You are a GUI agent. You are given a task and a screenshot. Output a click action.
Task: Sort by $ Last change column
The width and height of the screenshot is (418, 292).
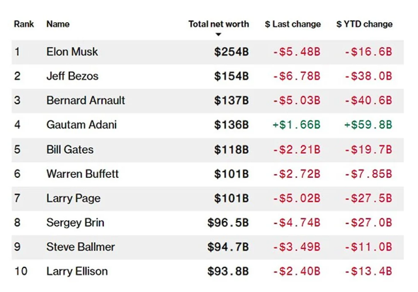tap(293, 24)
